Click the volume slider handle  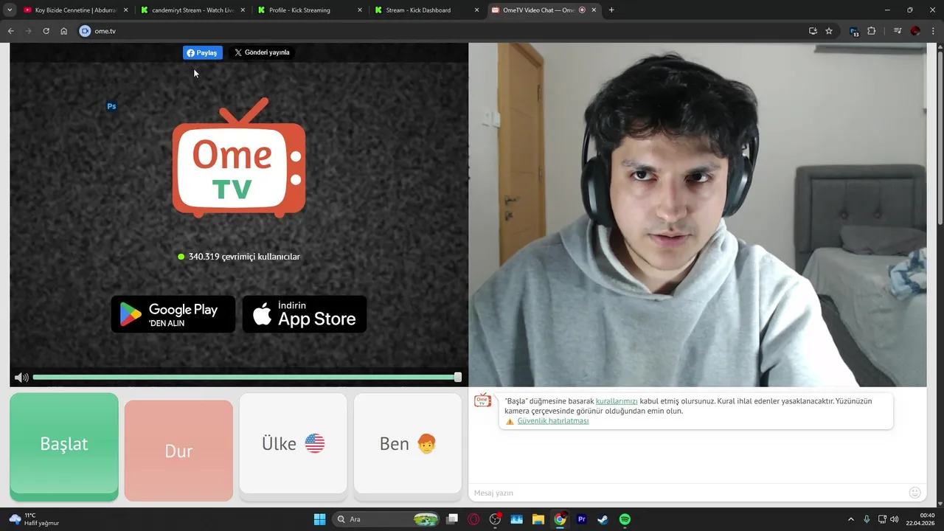pos(458,378)
